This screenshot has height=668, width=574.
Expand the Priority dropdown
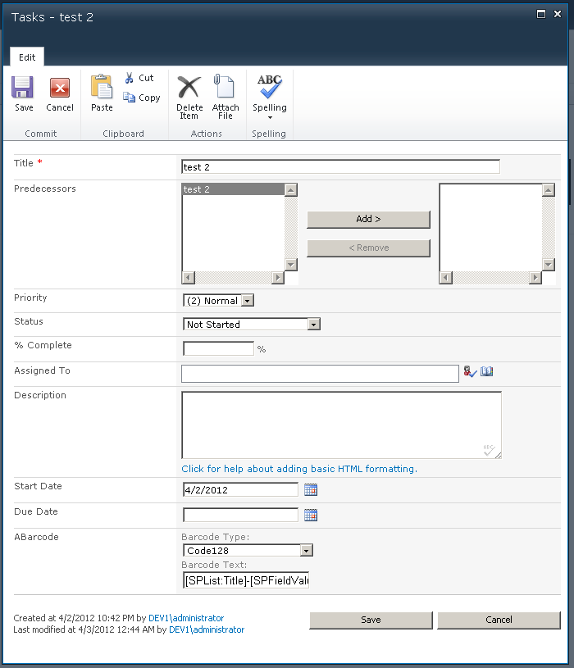coord(248,301)
